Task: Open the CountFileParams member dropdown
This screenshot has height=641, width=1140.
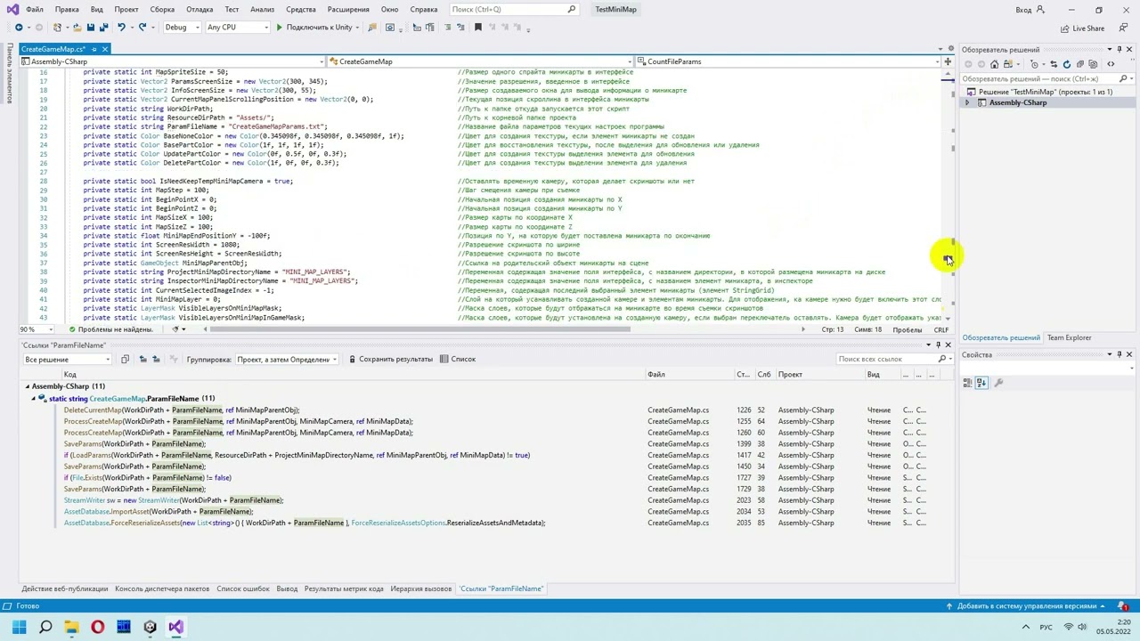Action: click(x=787, y=61)
